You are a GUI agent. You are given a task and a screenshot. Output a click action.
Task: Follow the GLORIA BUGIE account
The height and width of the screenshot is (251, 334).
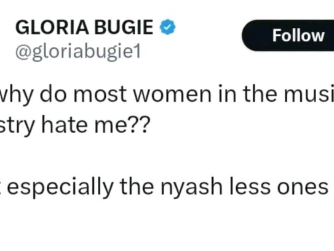click(288, 35)
